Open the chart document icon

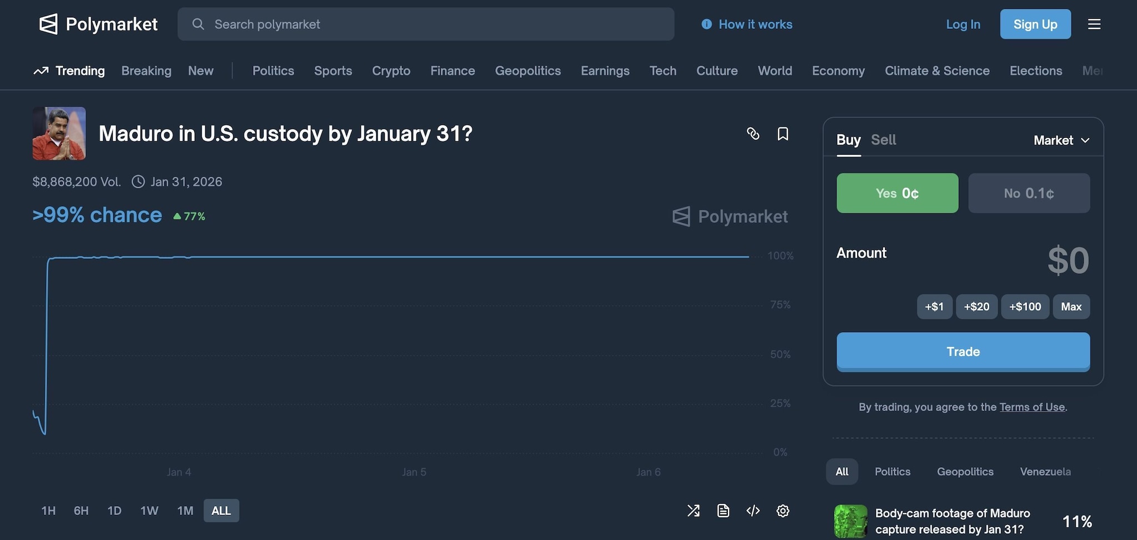pyautogui.click(x=723, y=511)
